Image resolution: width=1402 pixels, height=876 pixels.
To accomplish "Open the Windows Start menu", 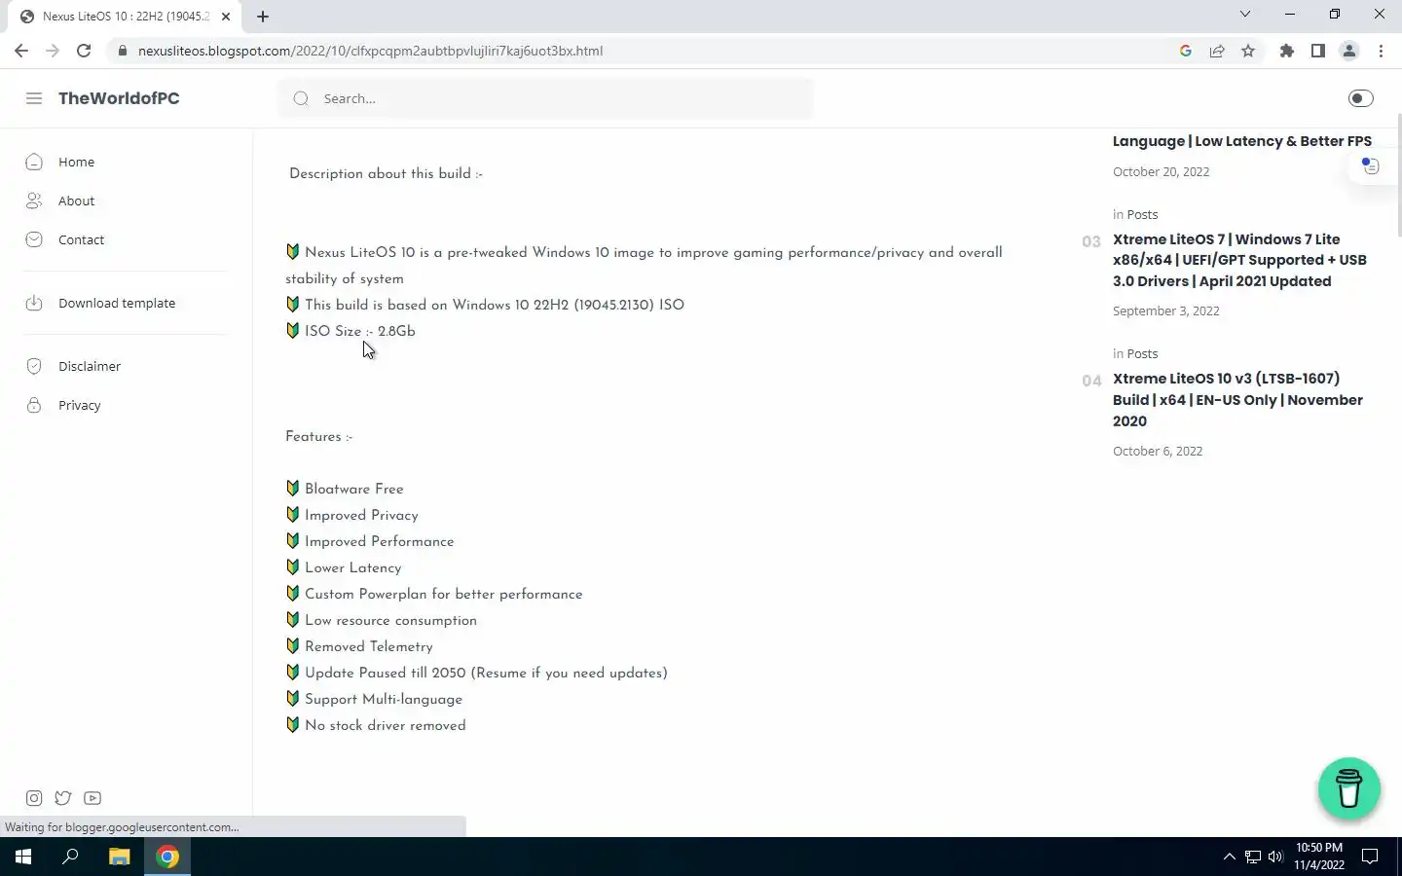I will (x=23, y=857).
